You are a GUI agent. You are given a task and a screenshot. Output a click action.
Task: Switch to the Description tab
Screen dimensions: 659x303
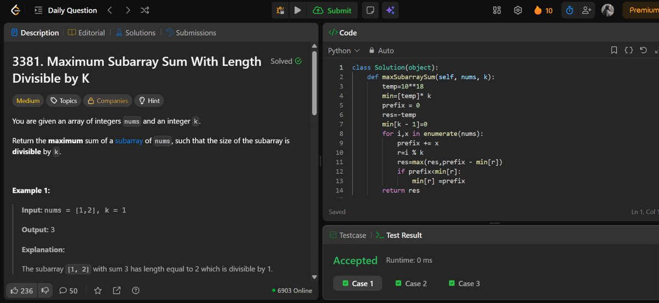click(x=35, y=33)
